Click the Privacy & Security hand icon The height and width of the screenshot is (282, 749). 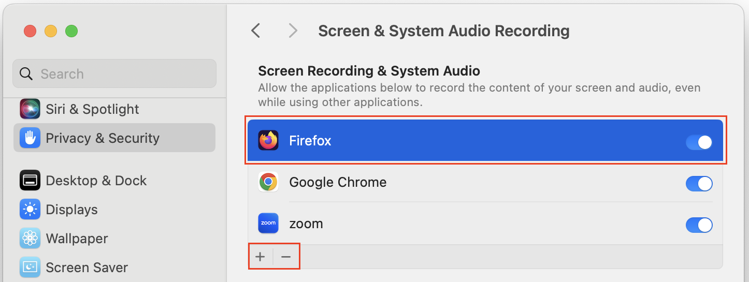tap(30, 138)
